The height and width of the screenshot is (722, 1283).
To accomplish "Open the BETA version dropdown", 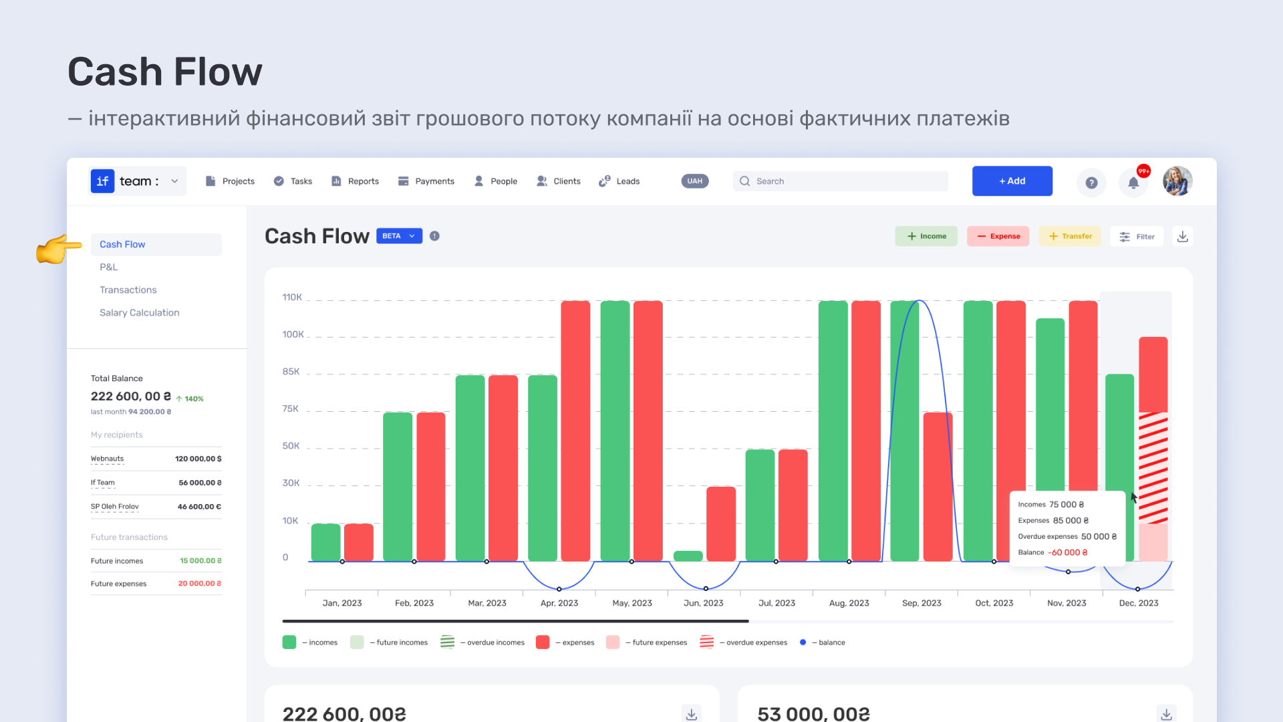I will tap(400, 236).
